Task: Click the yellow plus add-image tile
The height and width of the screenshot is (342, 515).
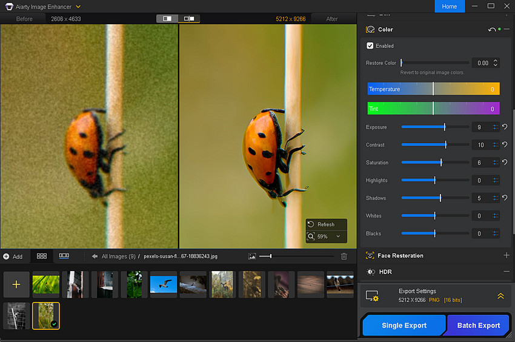Action: [16, 284]
